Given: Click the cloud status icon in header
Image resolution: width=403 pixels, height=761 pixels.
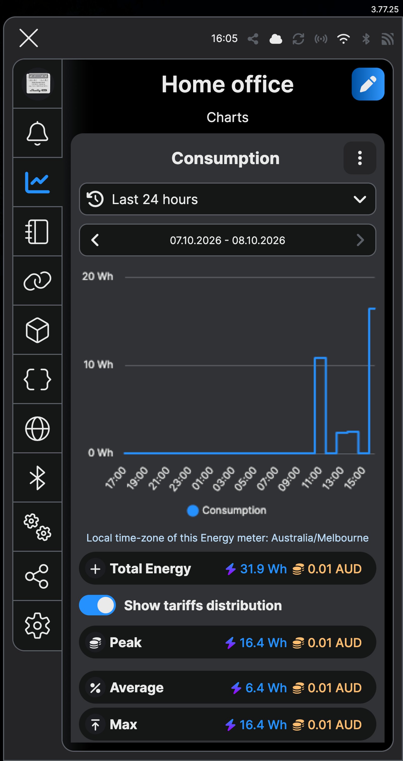Looking at the screenshot, I should tap(276, 39).
